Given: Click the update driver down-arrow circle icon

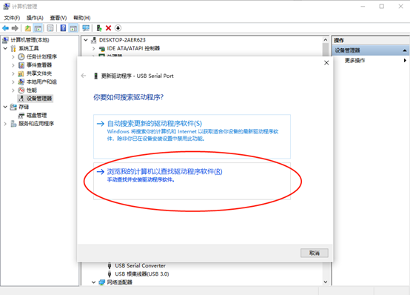Looking at the screenshot, I should point(118,28).
